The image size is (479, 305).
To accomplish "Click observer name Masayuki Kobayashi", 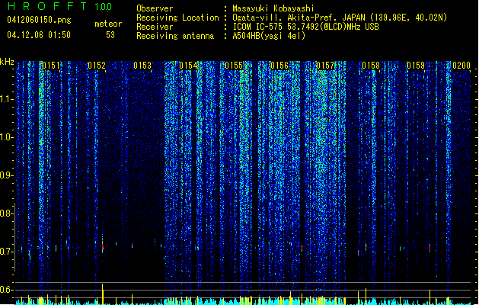I will (x=273, y=8).
